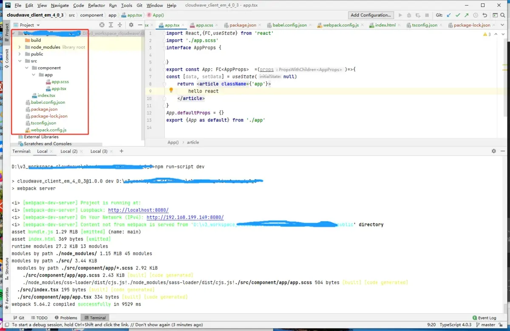Click the Rollback undo arrow icon
Screen dimensions: 510x331
click(484, 15)
